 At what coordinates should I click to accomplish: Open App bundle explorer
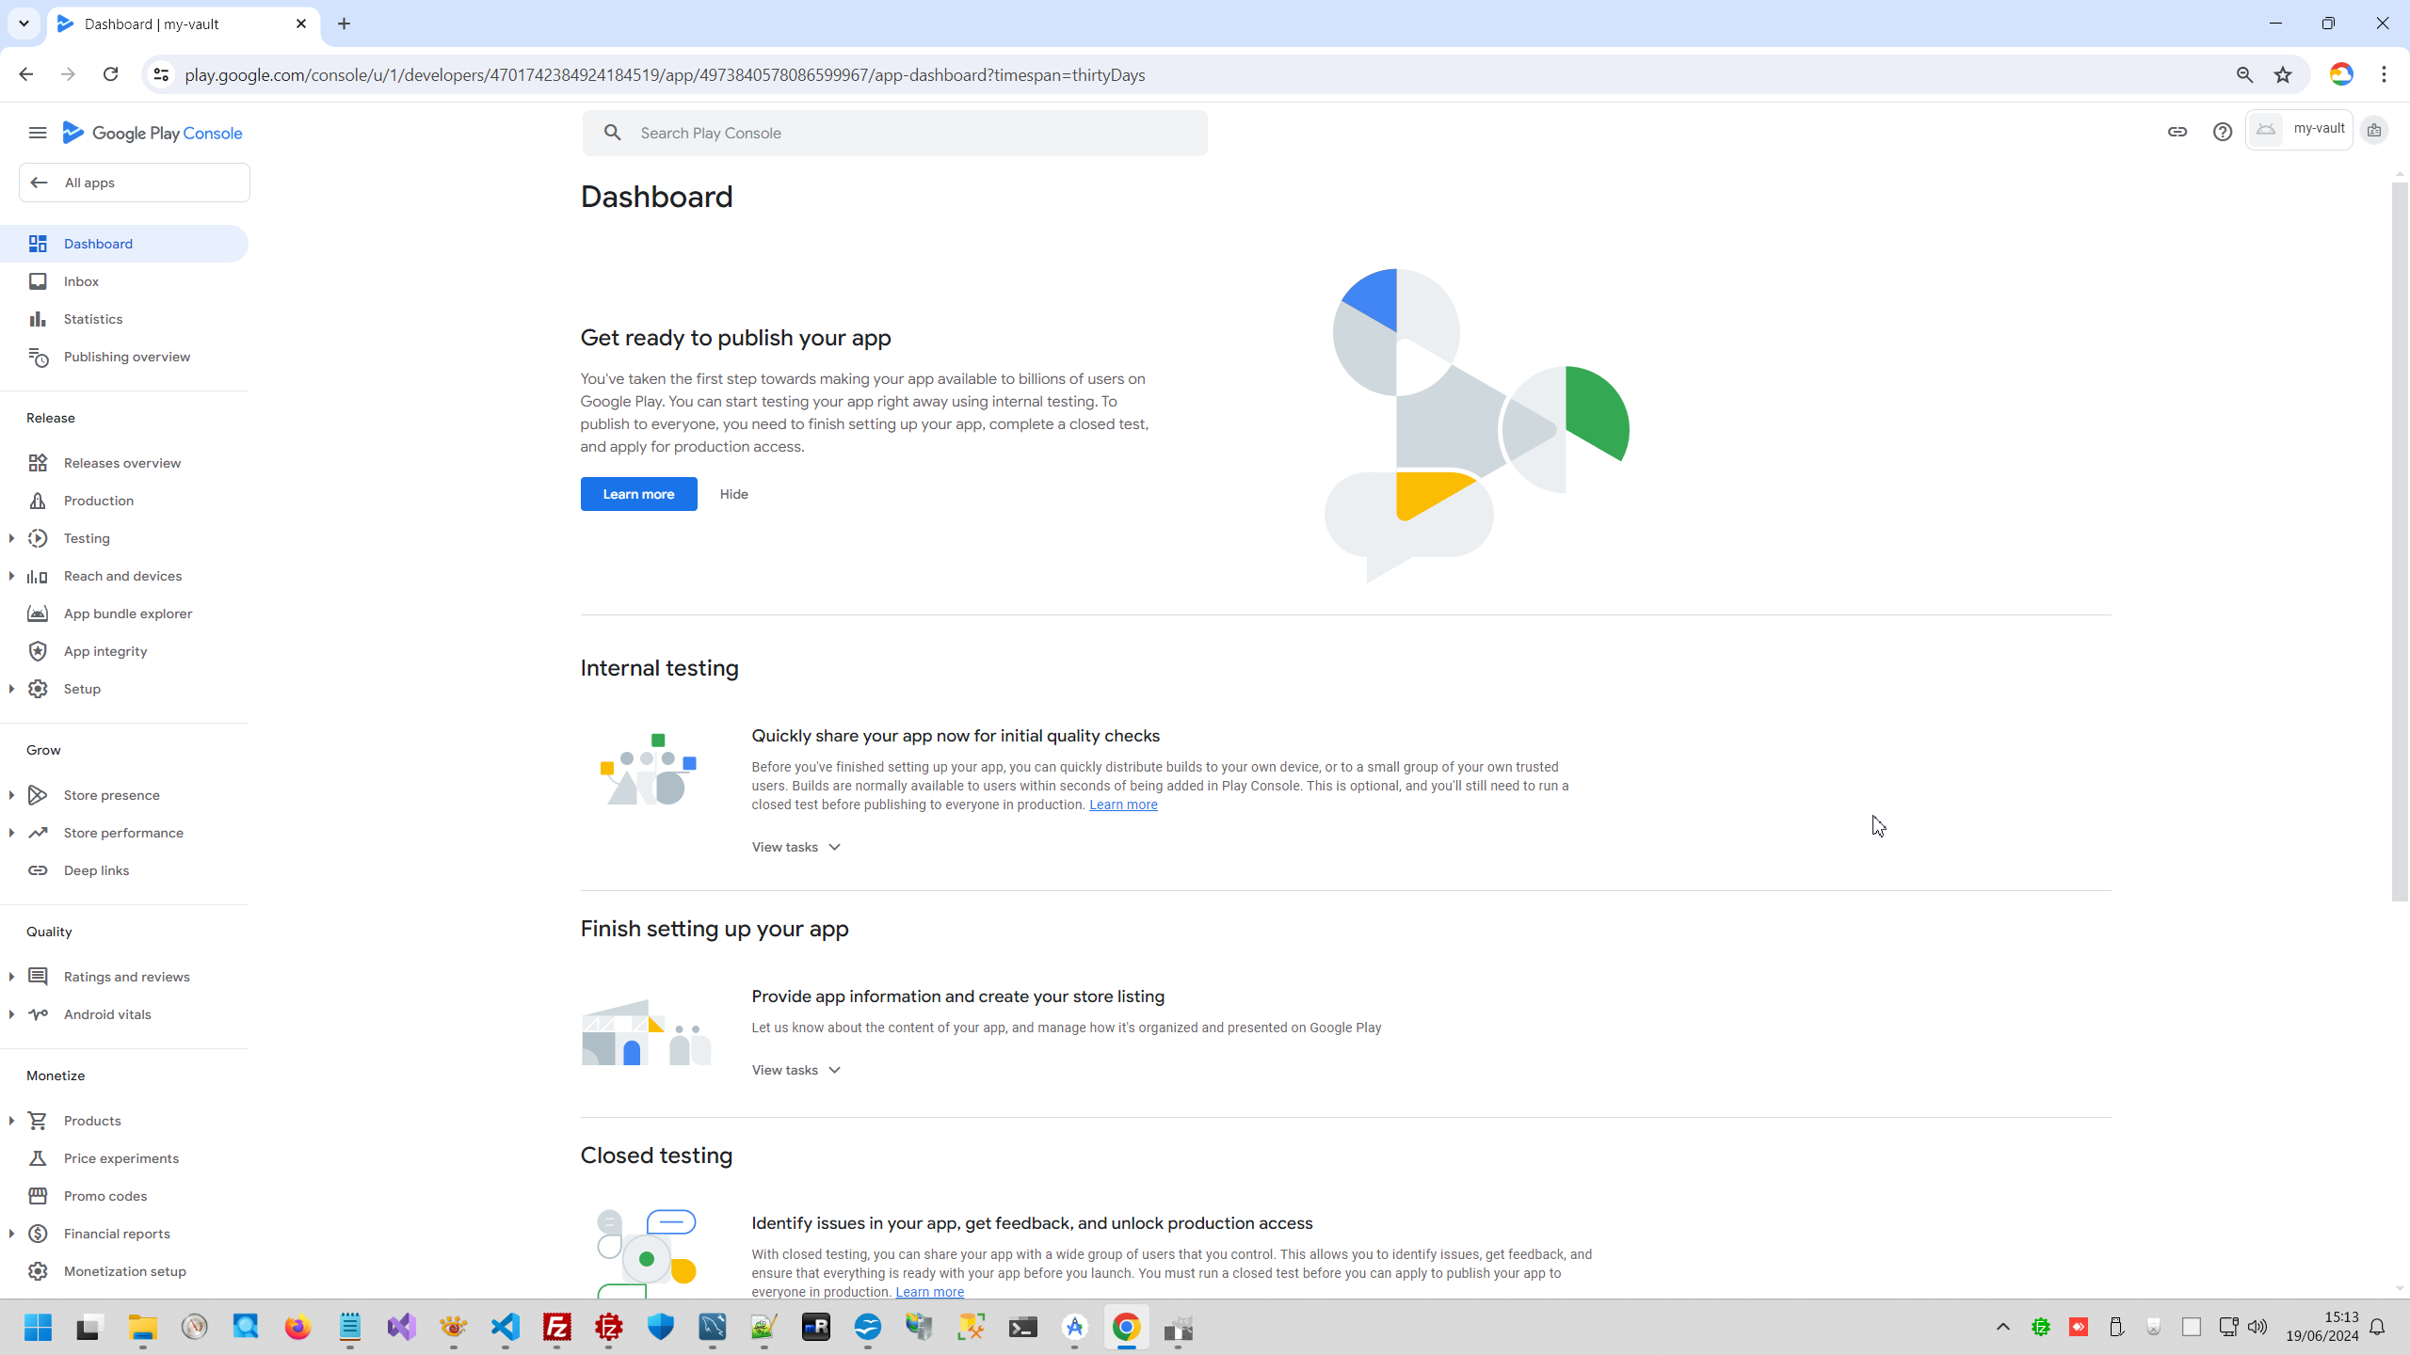[127, 614]
